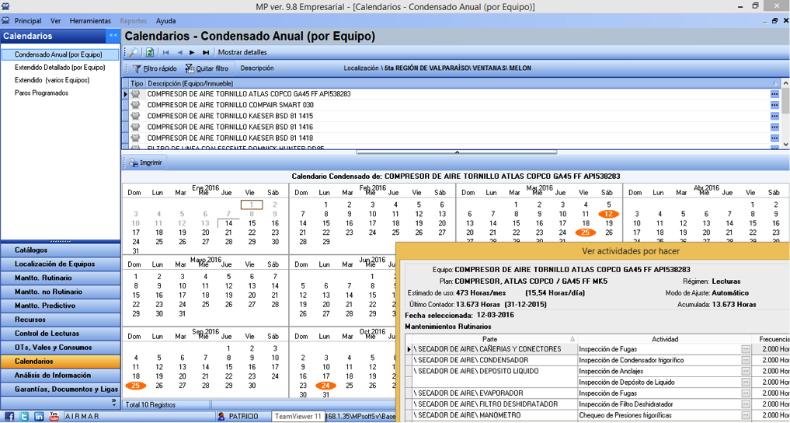Expand more navigation buttons chevron at sidebar bottom
This screenshot has height=423, width=790.
(x=113, y=401)
